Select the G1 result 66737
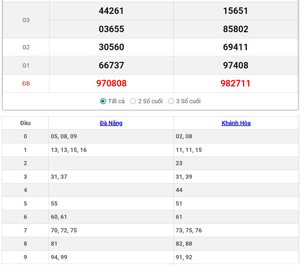This screenshot has height=266, width=300. click(x=111, y=65)
